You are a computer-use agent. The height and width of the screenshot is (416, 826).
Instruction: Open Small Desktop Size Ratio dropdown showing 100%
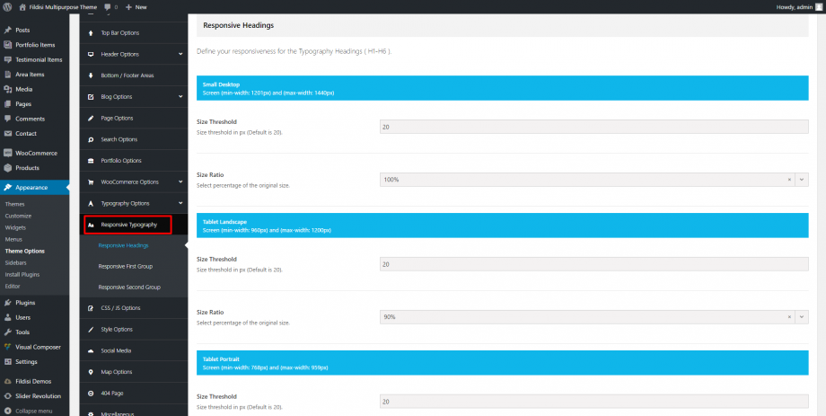click(803, 180)
